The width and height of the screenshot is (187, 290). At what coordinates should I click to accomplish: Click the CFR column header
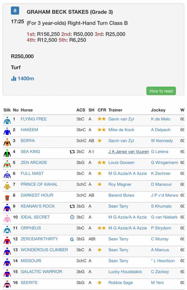[x=102, y=110]
